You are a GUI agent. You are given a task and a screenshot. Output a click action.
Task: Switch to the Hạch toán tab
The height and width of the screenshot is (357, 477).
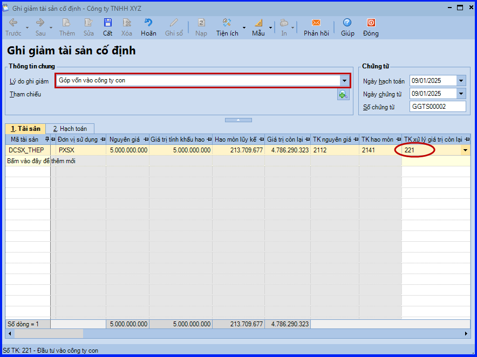[70, 129]
